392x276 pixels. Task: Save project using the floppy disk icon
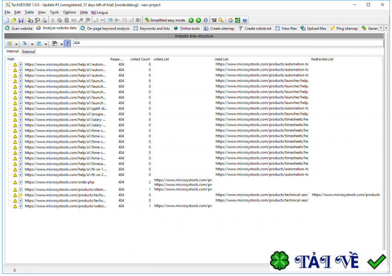click(21, 20)
